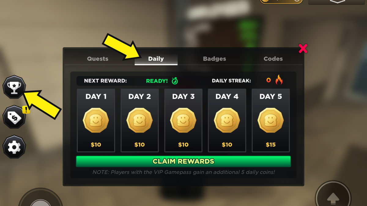Select the Day 3 reward card
The height and width of the screenshot is (206, 367).
[x=183, y=120]
